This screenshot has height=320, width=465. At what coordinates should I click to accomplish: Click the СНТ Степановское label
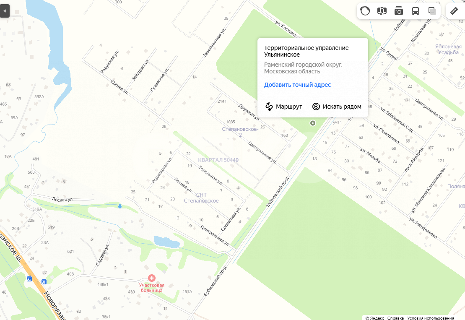pyautogui.click(x=201, y=198)
